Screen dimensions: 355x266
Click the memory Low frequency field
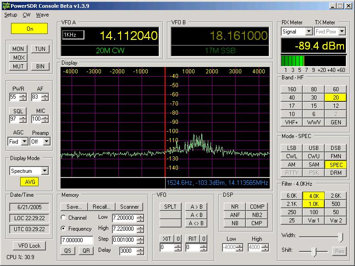coord(124,218)
